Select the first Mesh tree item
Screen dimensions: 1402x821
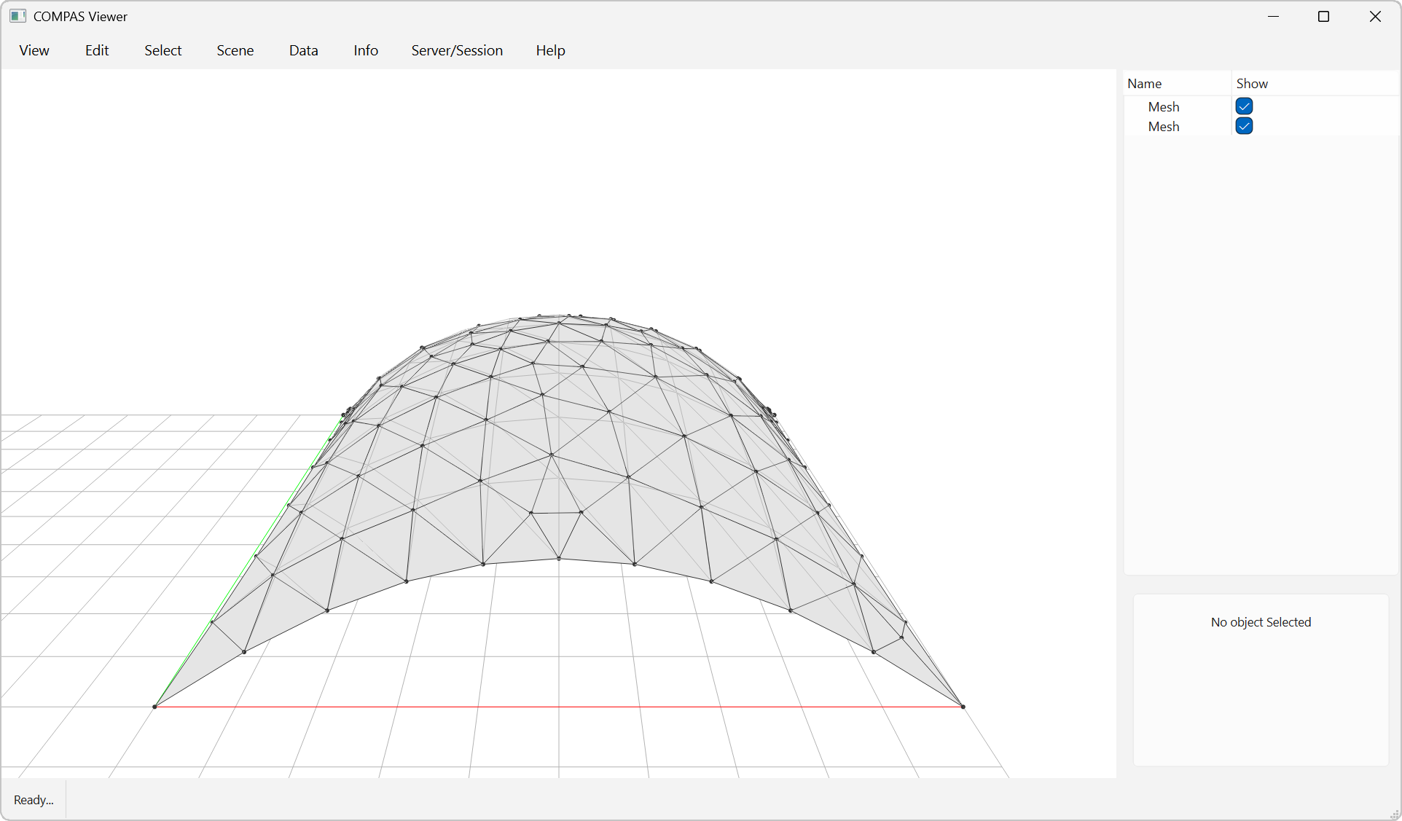pyautogui.click(x=1163, y=107)
